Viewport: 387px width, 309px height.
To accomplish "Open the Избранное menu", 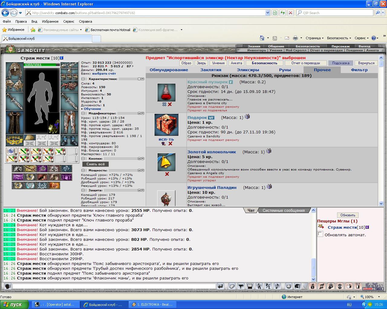I will click(50, 21).
